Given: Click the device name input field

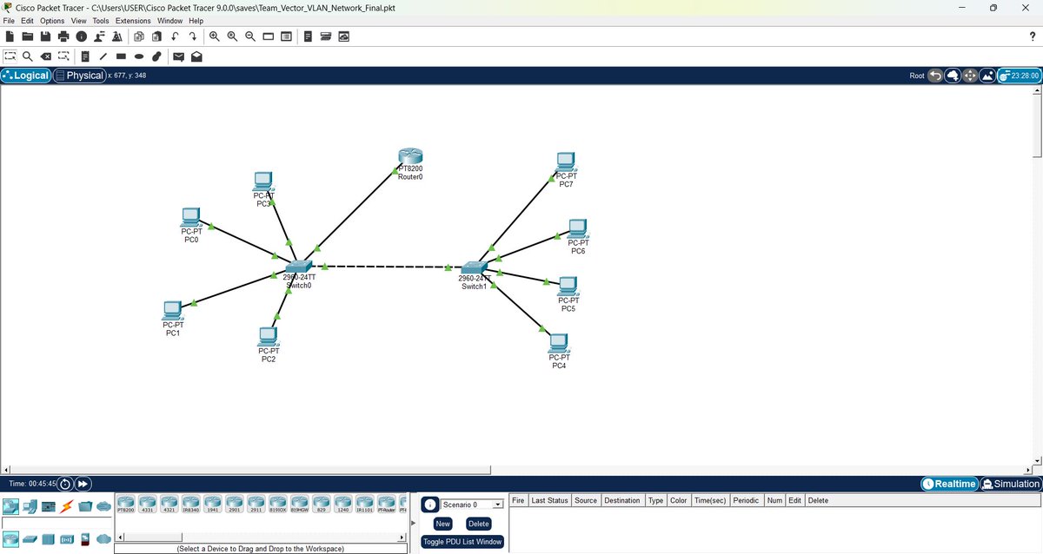Looking at the screenshot, I should tap(56, 524).
